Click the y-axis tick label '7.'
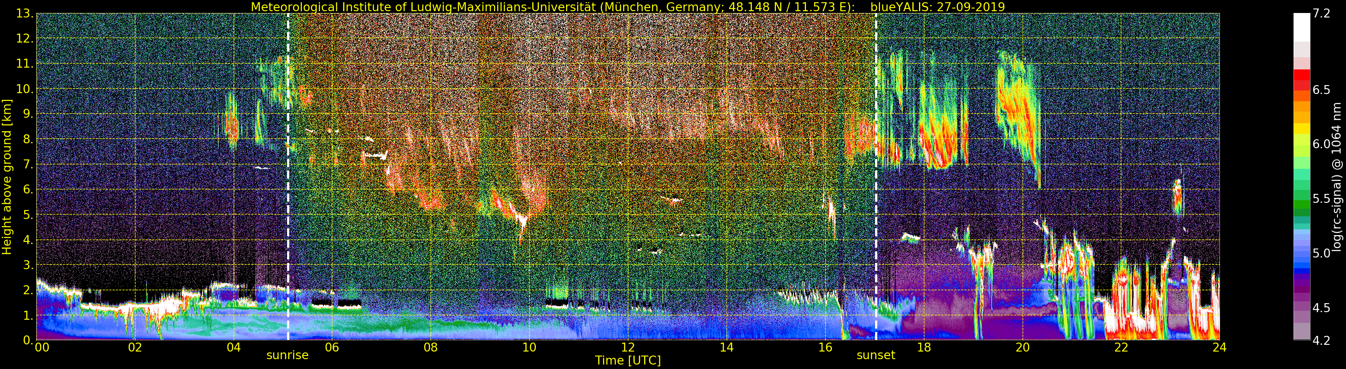This screenshot has width=1346, height=369. (28, 164)
